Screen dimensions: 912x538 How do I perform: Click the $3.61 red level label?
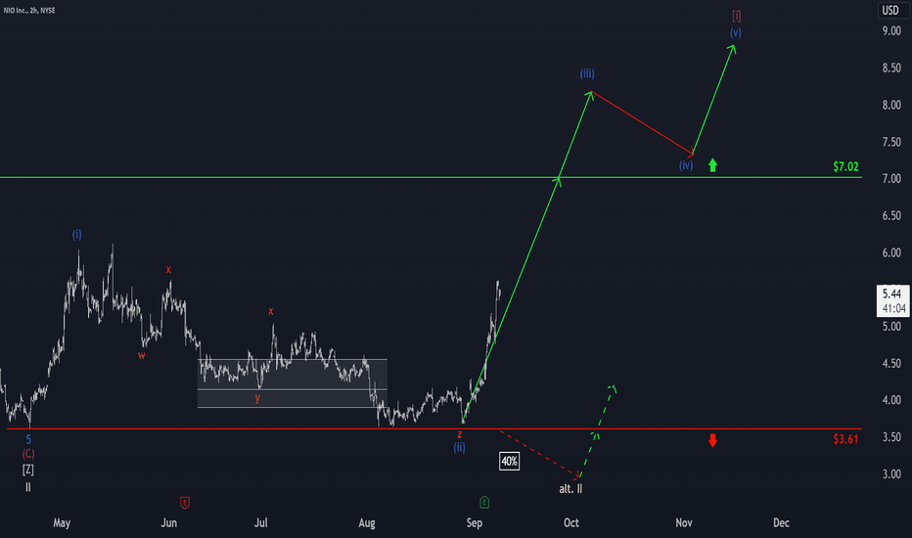845,439
